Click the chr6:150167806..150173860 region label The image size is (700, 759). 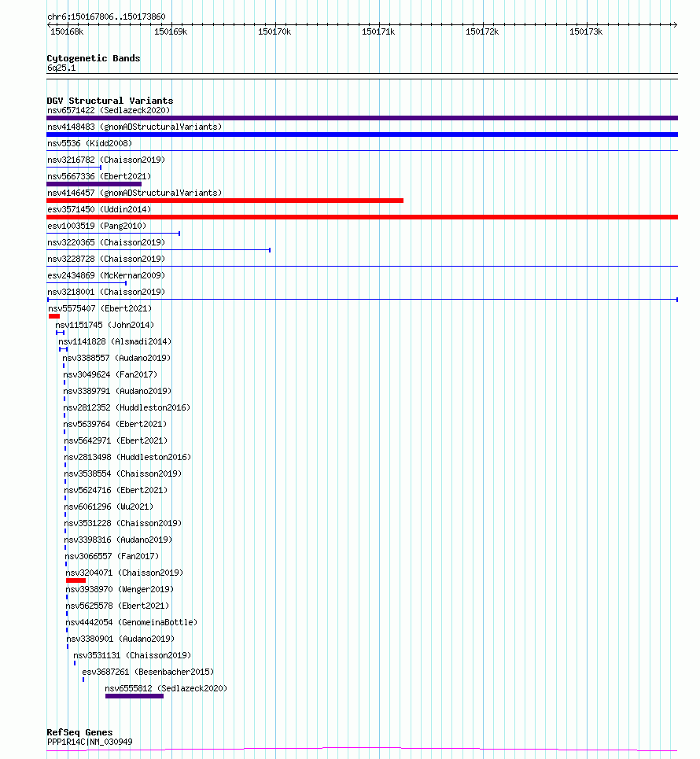coord(106,17)
